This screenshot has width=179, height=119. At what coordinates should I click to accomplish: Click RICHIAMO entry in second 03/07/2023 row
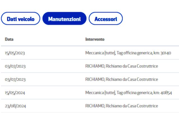tap(122, 79)
